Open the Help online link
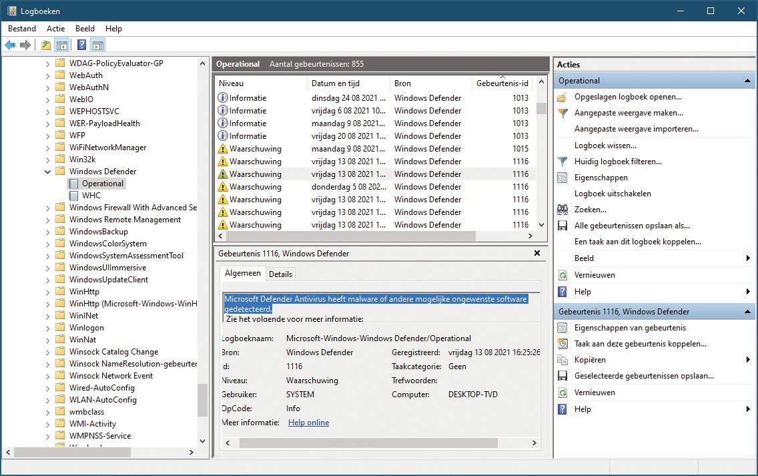The width and height of the screenshot is (758, 476). [x=308, y=423]
